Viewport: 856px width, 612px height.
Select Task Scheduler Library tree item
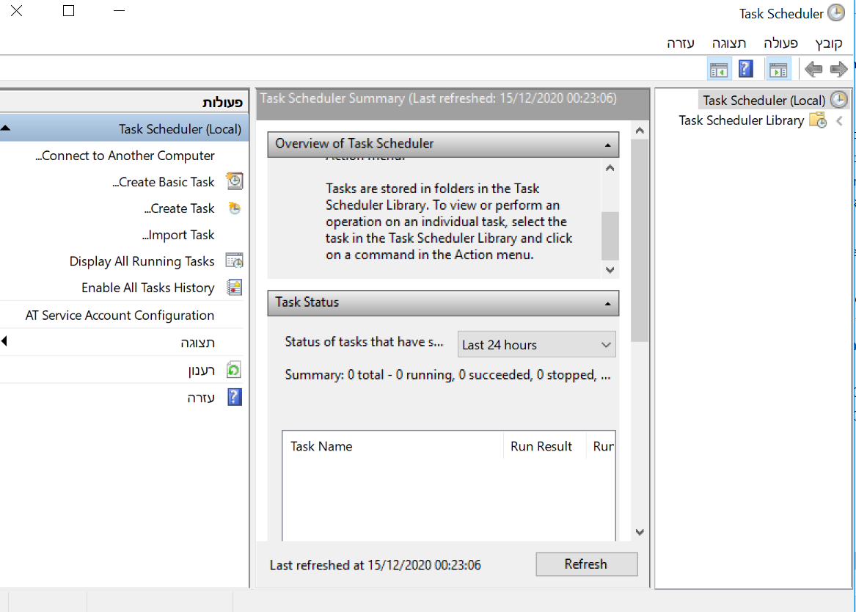[742, 120]
